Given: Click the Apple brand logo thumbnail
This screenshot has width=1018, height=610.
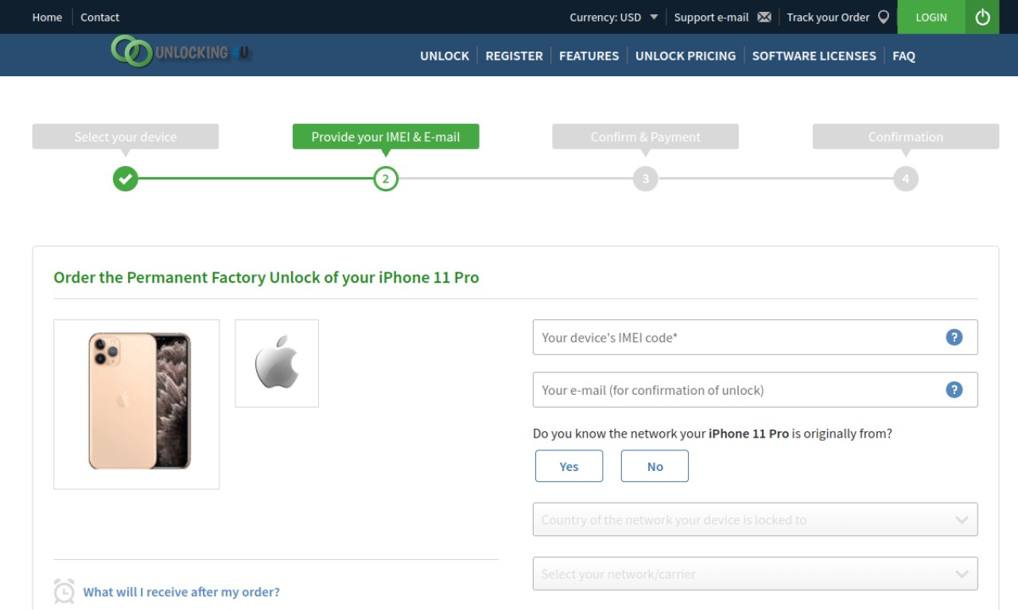Looking at the screenshot, I should click(x=277, y=363).
